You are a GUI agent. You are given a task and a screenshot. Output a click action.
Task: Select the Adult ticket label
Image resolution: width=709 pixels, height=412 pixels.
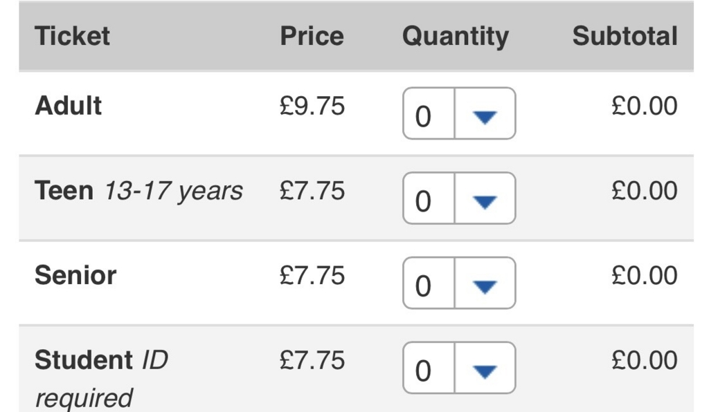(x=69, y=106)
